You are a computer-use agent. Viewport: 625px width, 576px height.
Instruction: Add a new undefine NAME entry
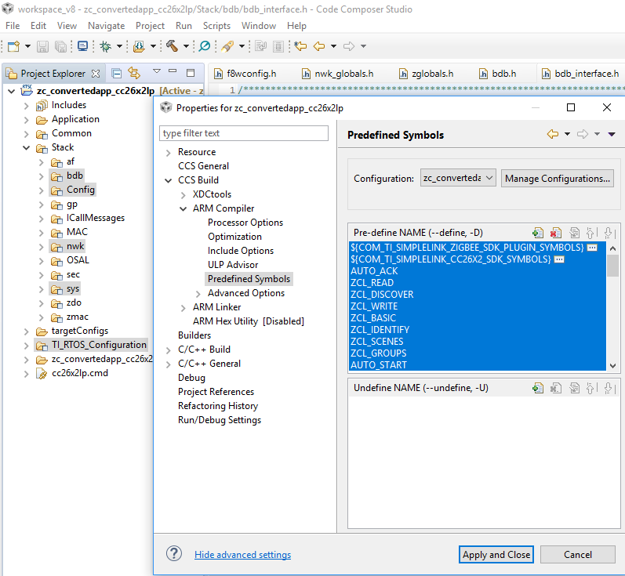tap(537, 388)
